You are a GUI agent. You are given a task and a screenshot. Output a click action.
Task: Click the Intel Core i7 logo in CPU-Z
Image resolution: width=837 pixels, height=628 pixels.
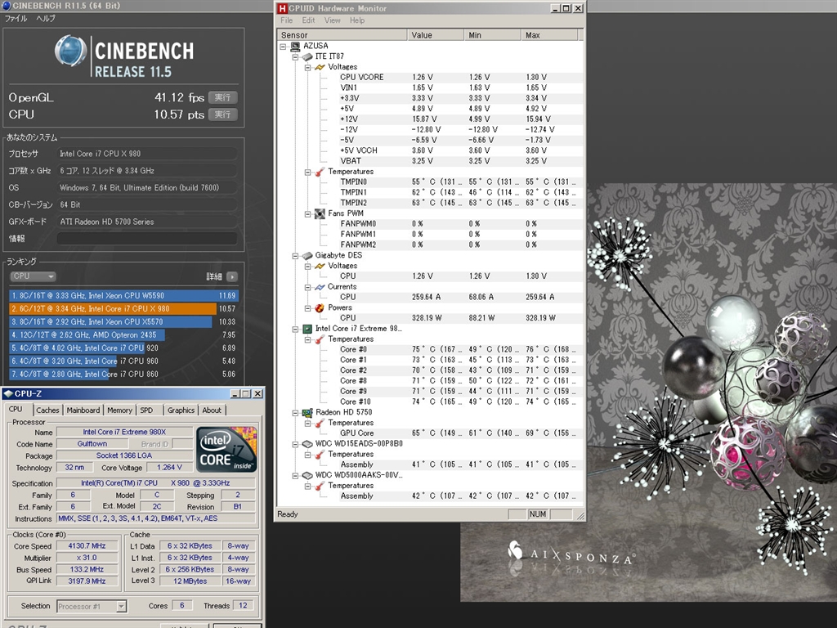226,449
